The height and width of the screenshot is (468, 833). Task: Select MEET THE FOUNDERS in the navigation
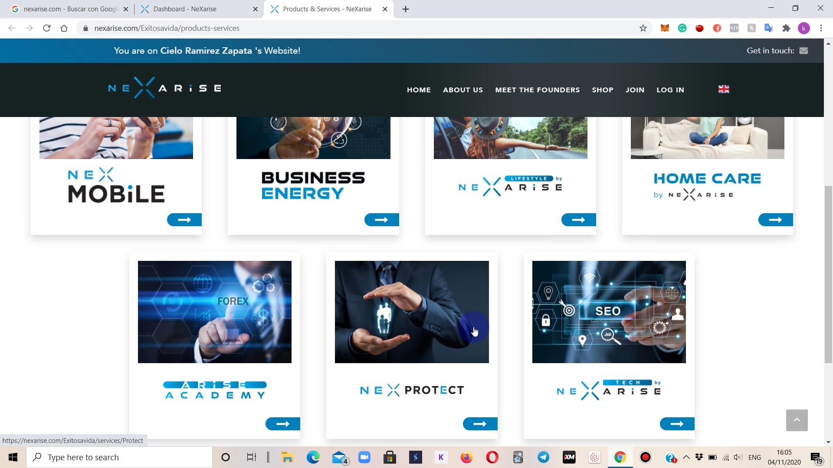538,90
